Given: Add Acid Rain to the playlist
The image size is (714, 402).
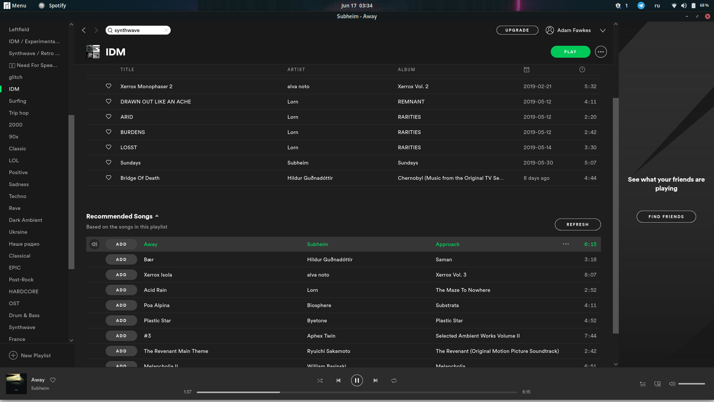Looking at the screenshot, I should click(121, 290).
